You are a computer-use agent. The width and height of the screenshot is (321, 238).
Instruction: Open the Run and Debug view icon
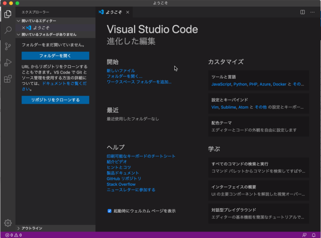coord(8,63)
